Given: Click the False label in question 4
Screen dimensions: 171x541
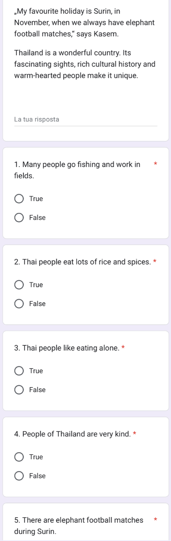Looking at the screenshot, I should [37, 476].
